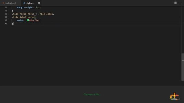184x103 pixels.
Task: Click the #0ac744 hex value text
Action: pyautogui.click(x=34, y=20)
